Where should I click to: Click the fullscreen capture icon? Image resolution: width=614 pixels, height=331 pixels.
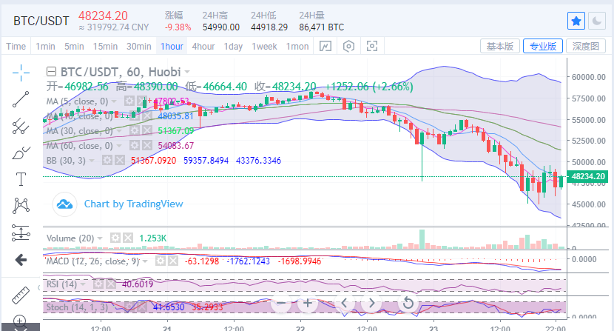tap(372, 46)
